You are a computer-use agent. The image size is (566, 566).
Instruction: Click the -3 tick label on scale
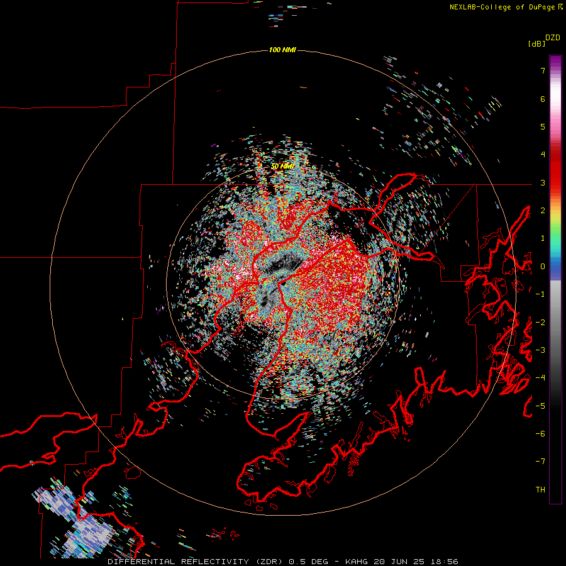point(540,350)
